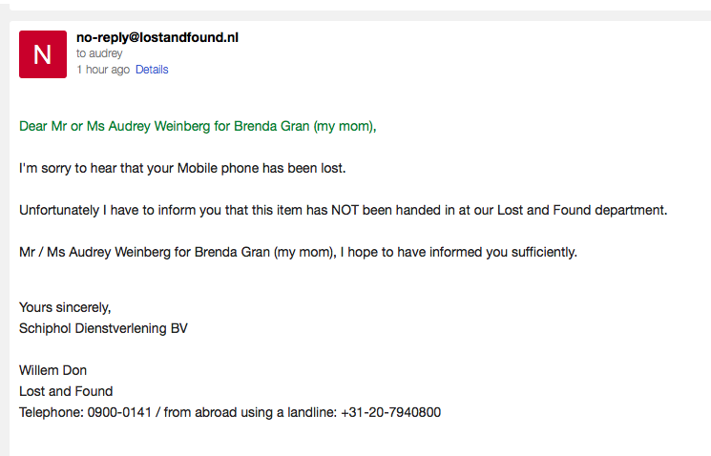The width and height of the screenshot is (711, 456).
Task: Click "from abroad using a landline" text
Action: tap(250, 412)
